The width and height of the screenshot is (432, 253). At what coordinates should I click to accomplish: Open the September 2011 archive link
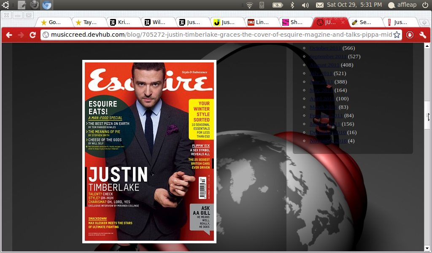pos(328,57)
